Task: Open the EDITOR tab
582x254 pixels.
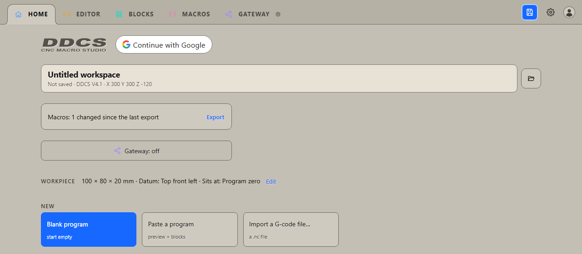Action: (x=81, y=14)
